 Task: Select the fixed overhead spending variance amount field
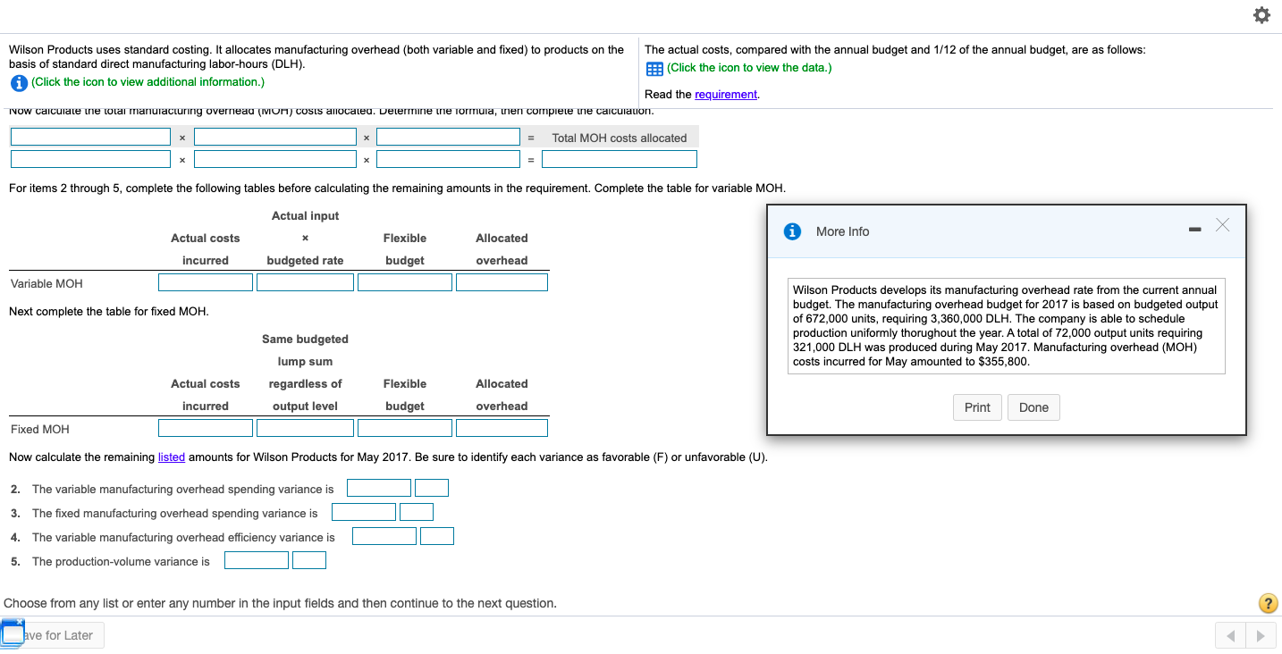[x=364, y=512]
